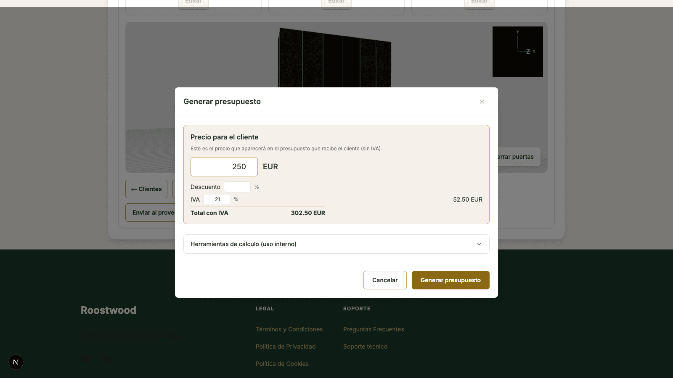Open Política de Cookies link

(x=282, y=364)
